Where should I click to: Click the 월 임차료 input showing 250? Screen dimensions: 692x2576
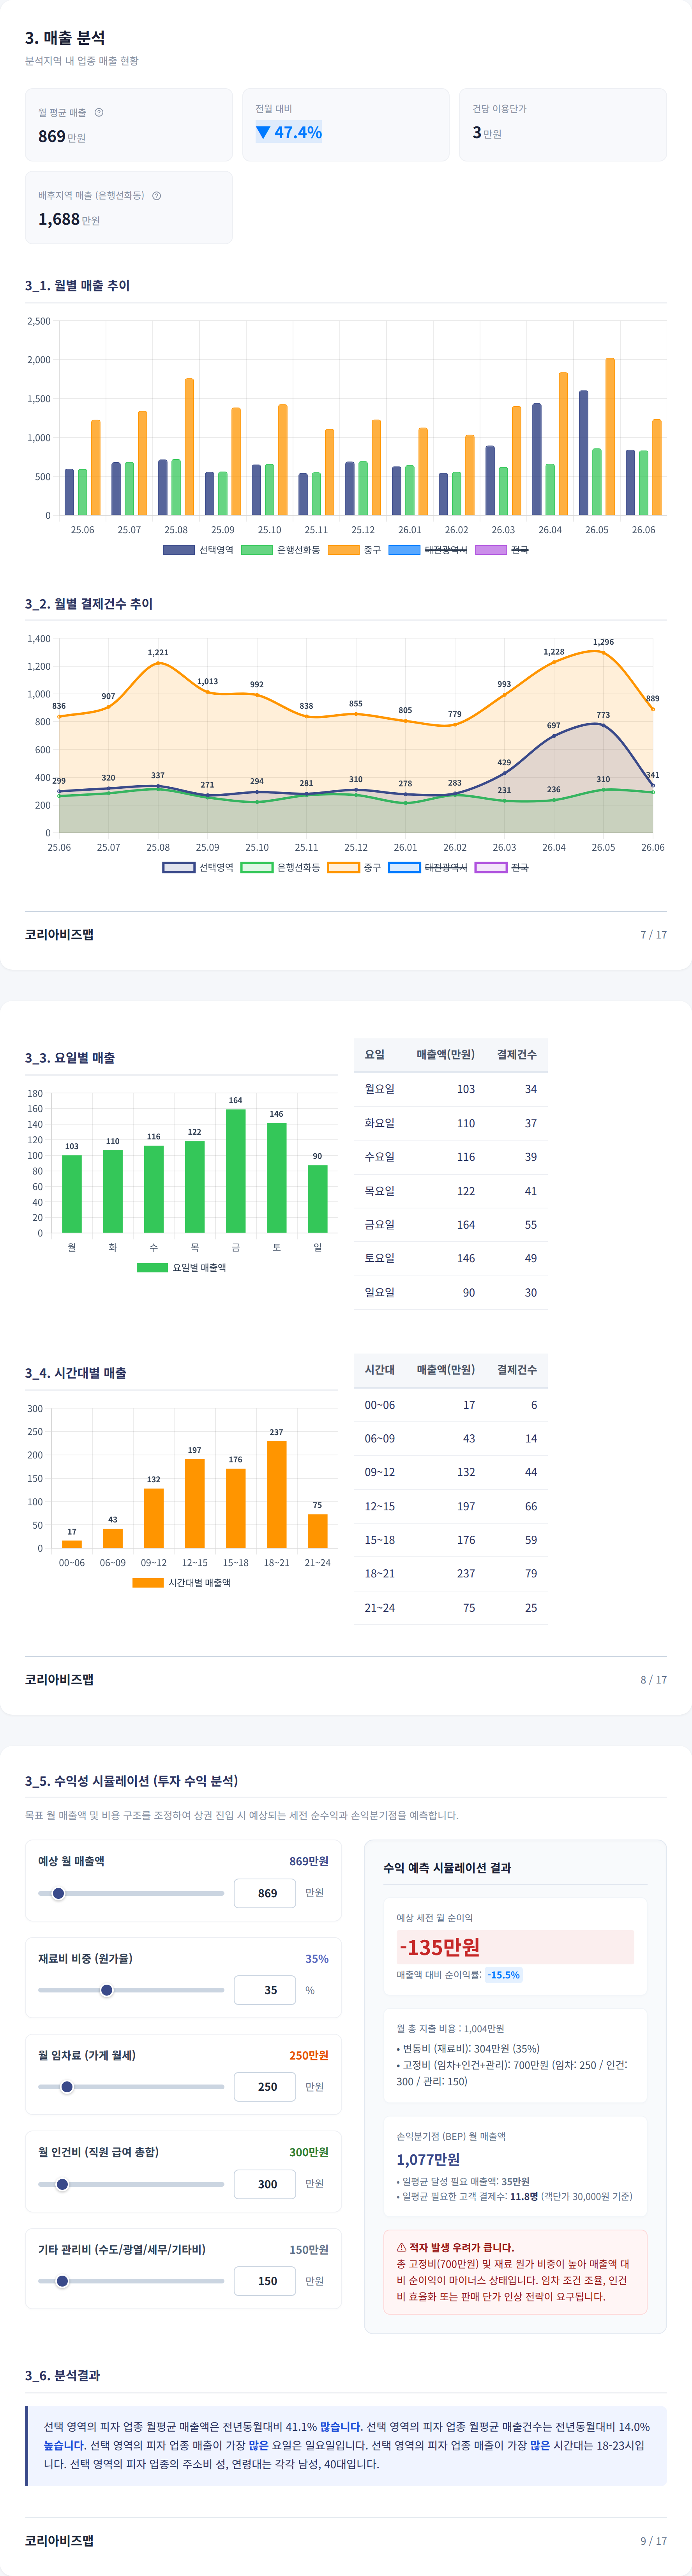[x=265, y=2087]
